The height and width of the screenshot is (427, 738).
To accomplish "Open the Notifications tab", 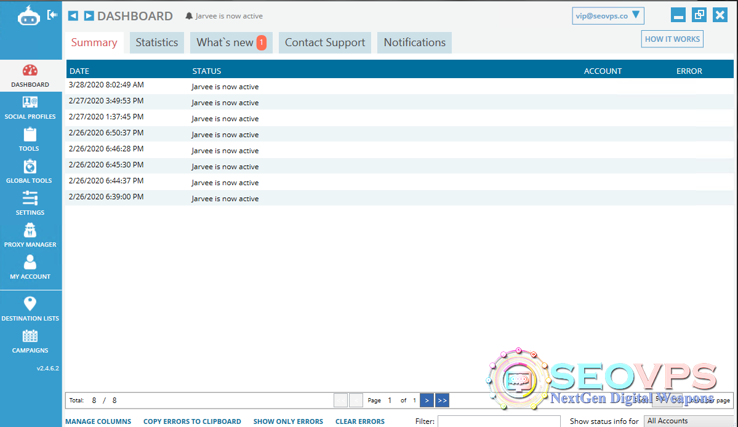I will [x=415, y=43].
